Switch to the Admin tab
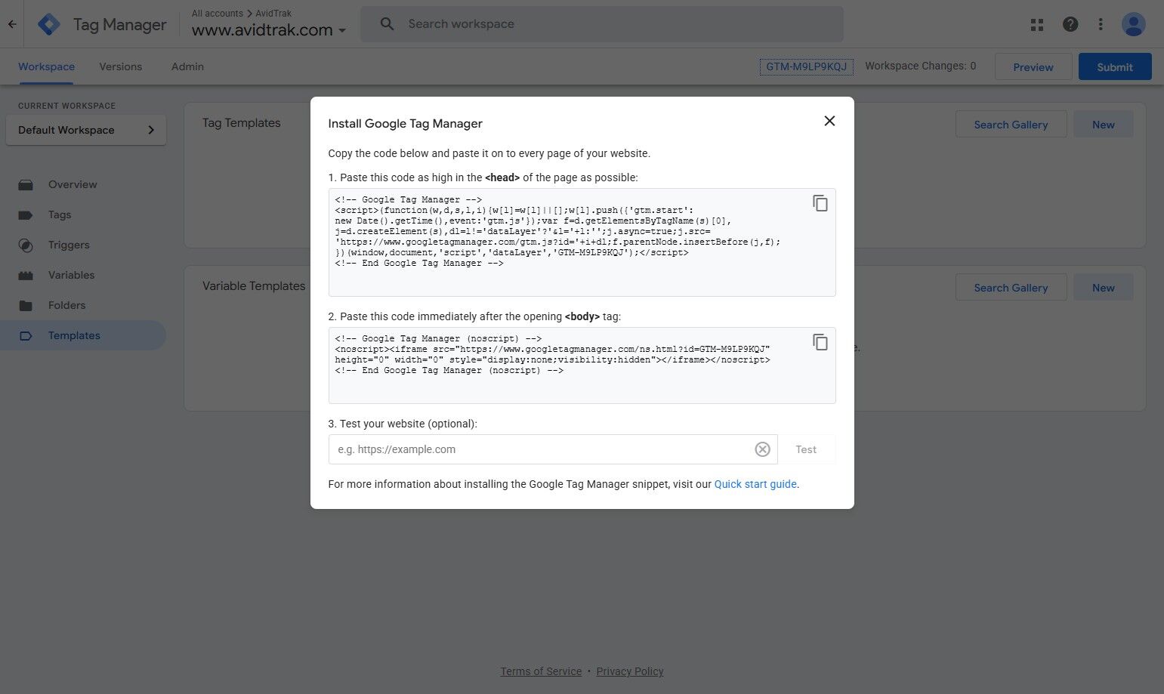1164x694 pixels. [187, 66]
